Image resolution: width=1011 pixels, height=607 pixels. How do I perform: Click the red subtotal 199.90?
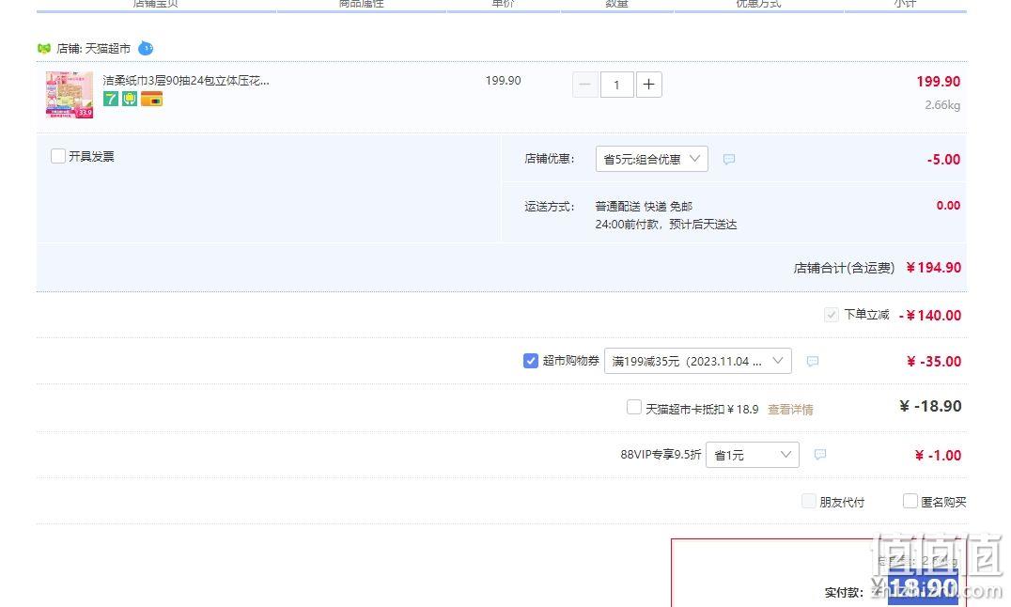coord(938,82)
